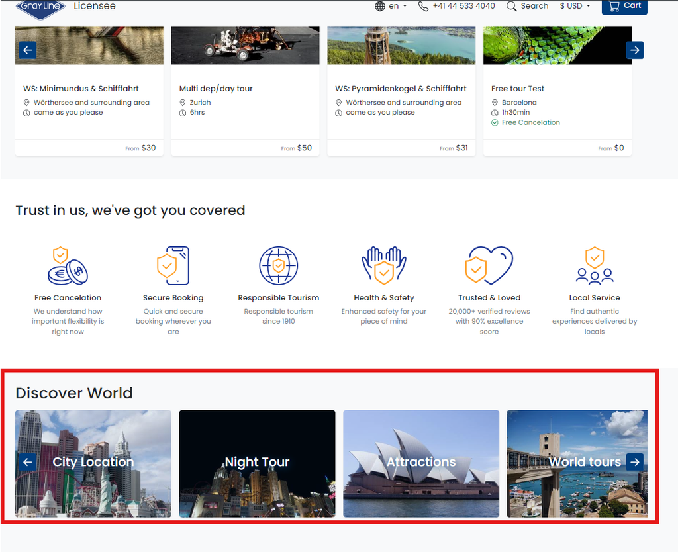Click 'Trust in us, we've got you covered' heading
This screenshot has height=552, width=678.
130,210
